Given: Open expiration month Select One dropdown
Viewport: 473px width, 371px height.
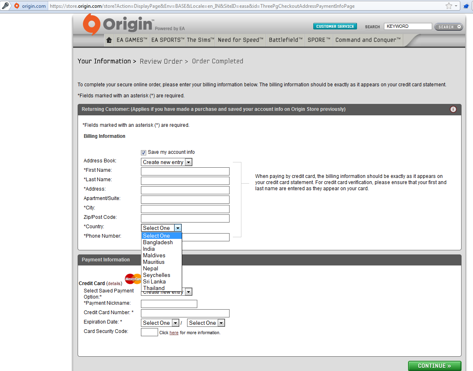Looking at the screenshot, I should pyautogui.click(x=160, y=323).
